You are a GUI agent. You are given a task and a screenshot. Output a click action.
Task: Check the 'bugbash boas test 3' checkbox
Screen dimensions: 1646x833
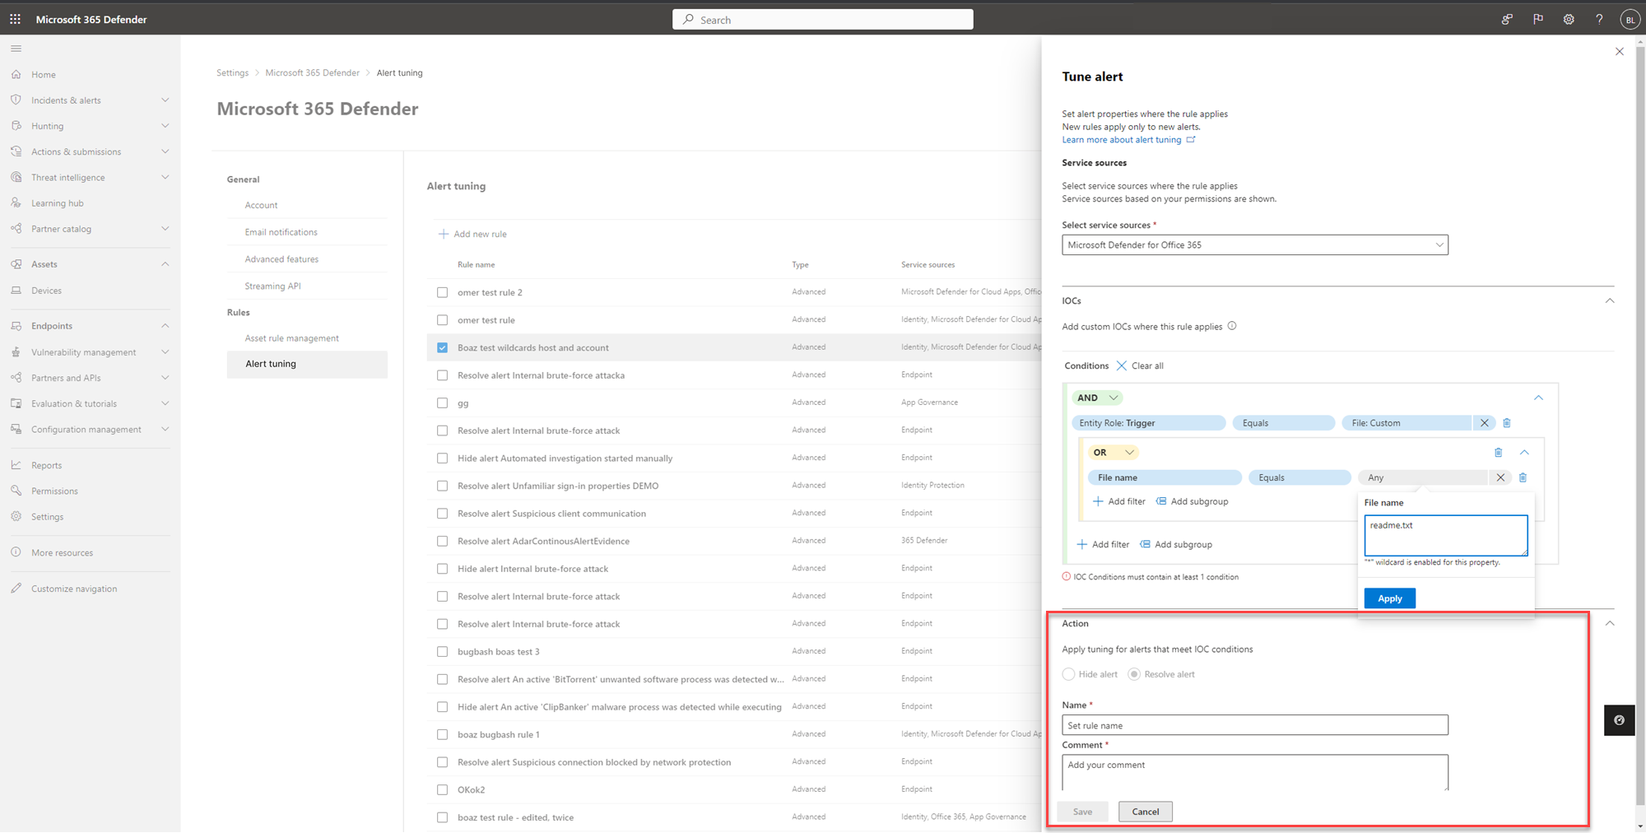point(443,651)
